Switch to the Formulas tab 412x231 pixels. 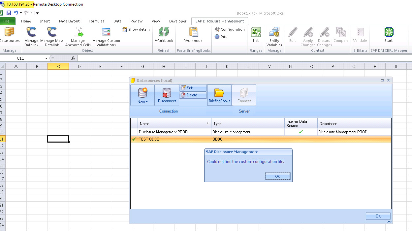tap(96, 21)
